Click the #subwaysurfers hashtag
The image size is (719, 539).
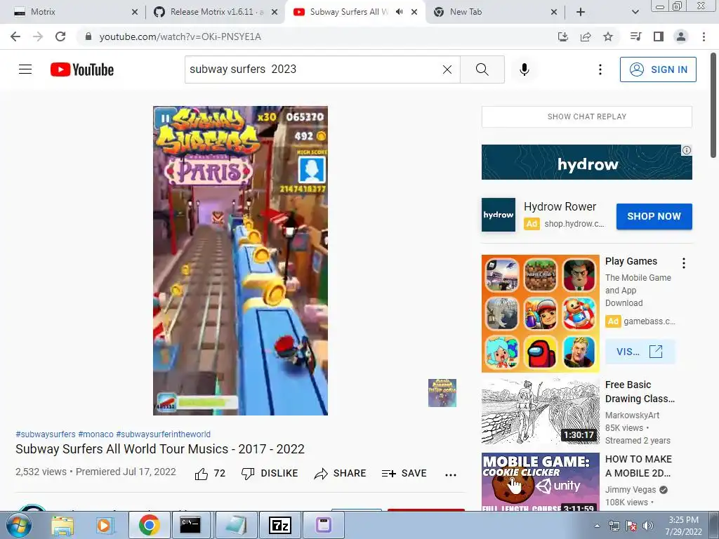[x=46, y=434]
